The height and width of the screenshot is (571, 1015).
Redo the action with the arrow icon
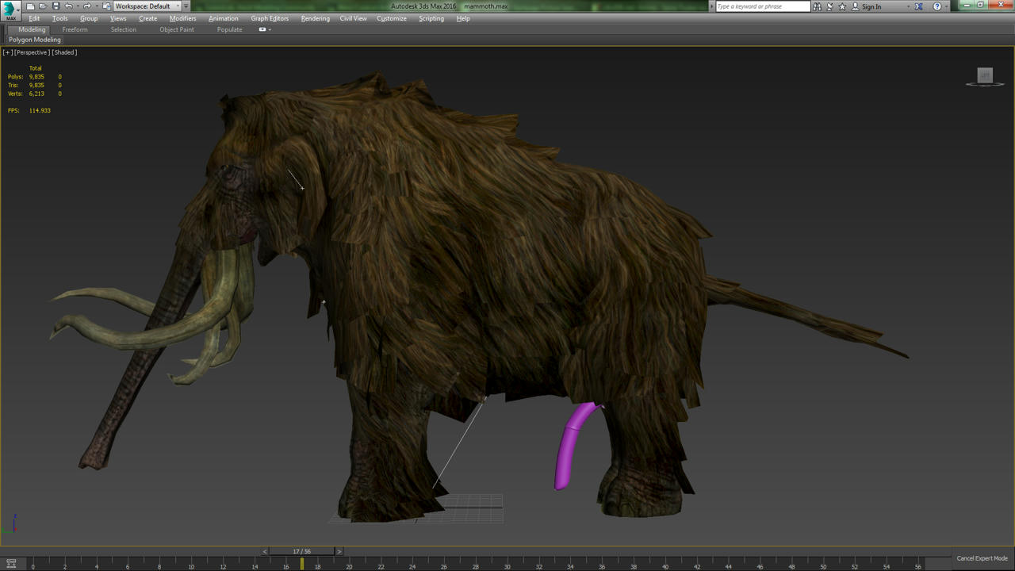(86, 6)
